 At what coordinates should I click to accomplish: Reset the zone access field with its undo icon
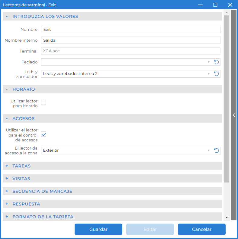tap(216, 150)
